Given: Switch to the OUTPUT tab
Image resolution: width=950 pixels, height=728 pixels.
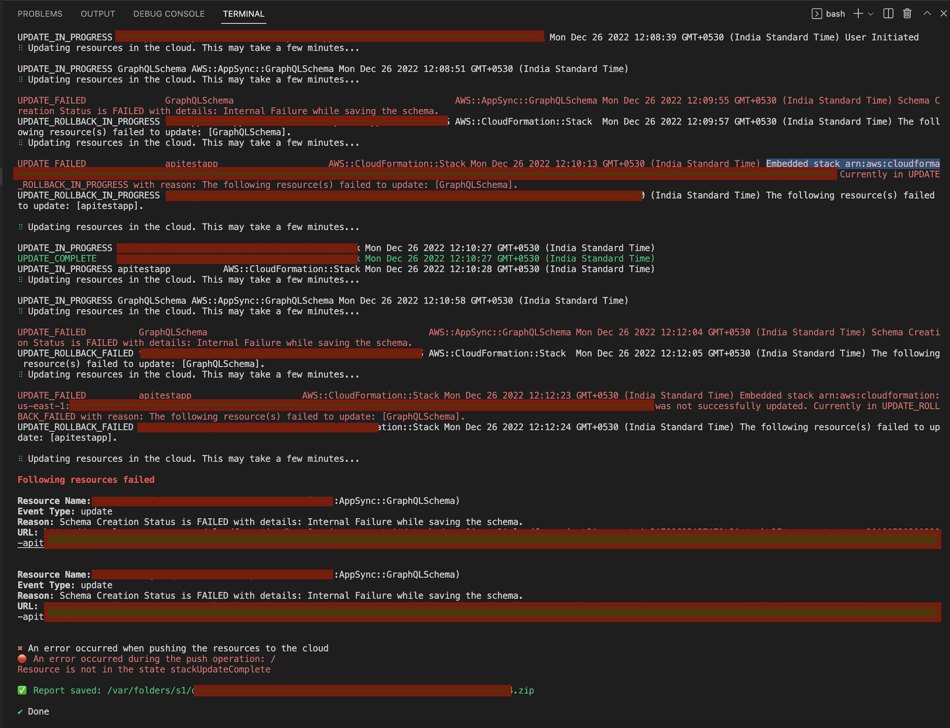Looking at the screenshot, I should [98, 13].
